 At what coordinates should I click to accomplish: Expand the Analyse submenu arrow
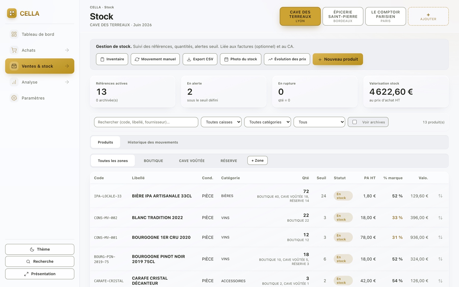click(67, 82)
